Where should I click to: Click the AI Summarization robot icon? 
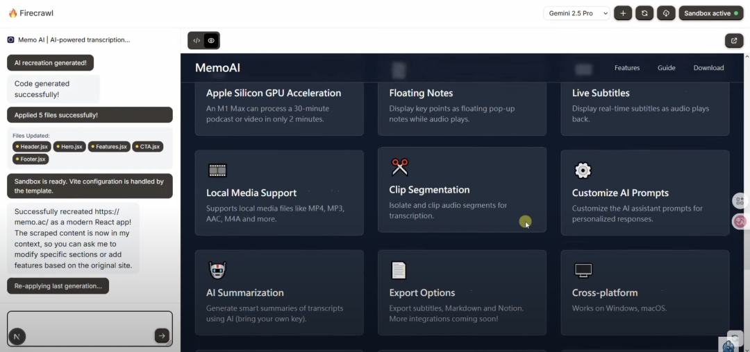(217, 270)
